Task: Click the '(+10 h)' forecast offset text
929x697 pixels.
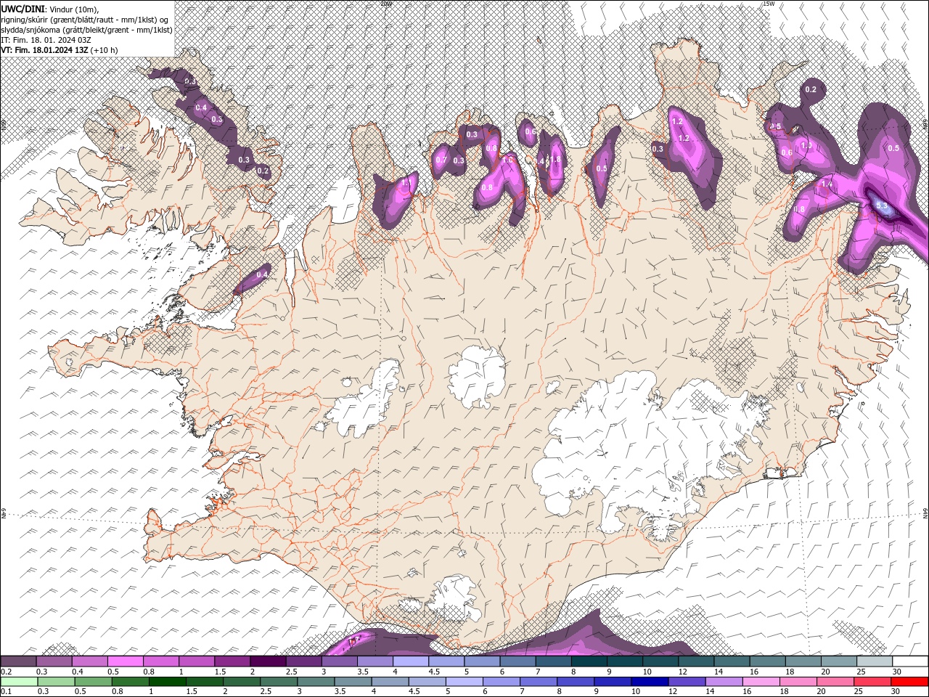Action: point(105,50)
